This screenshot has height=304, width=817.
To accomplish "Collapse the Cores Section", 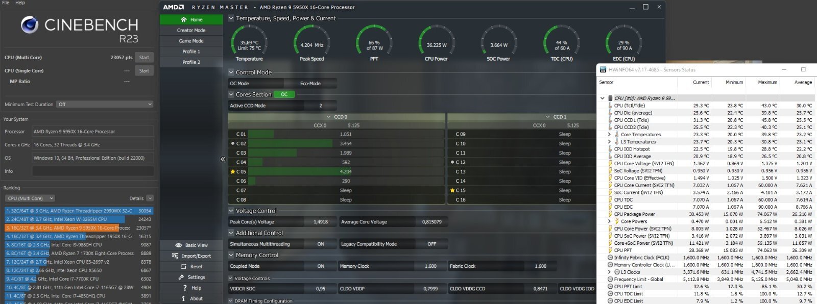I will [231, 94].
